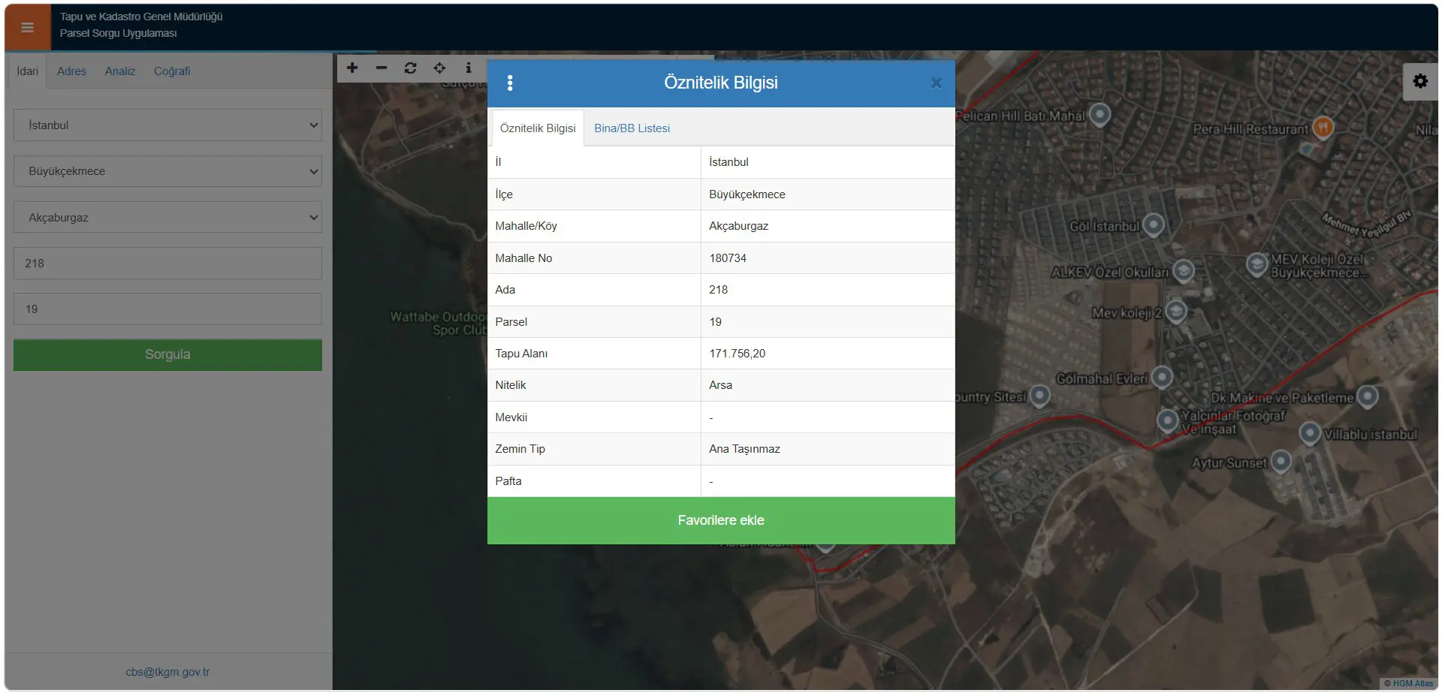Click the Mahalle No value 180734

(728, 258)
